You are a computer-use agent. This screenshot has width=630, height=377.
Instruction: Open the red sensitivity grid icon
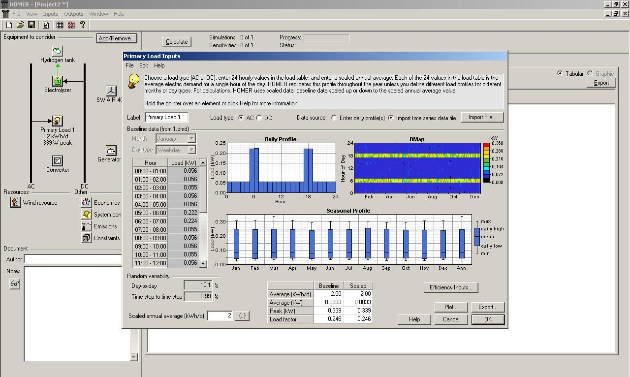[71, 25]
